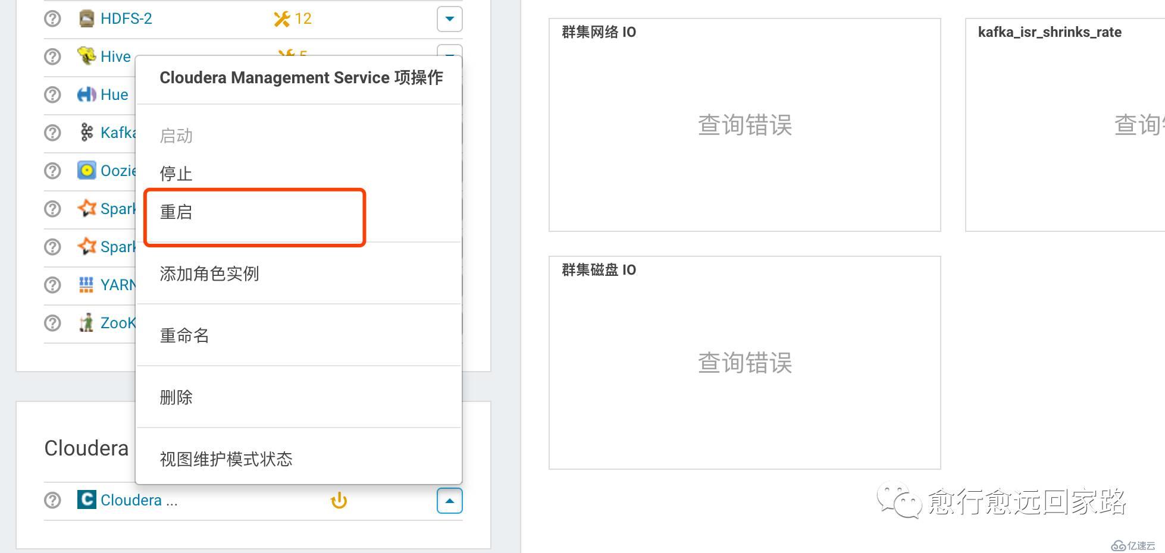Image resolution: width=1165 pixels, height=553 pixels.
Task: Click the ZooKeeper service icon
Action: coord(86,322)
